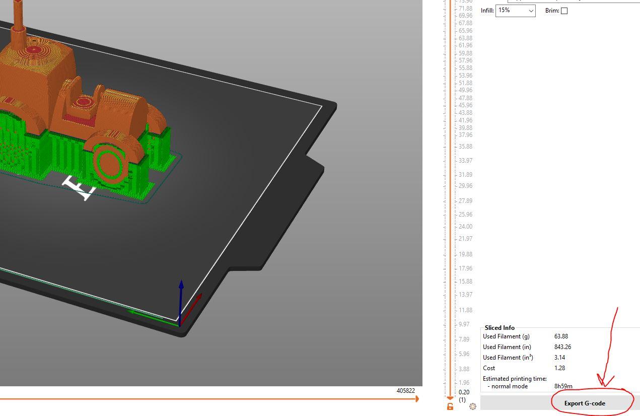
Task: Click the 5.96 mark on layer ruler
Action: pyautogui.click(x=464, y=354)
